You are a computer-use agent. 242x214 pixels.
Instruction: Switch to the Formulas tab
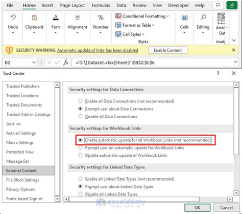(101, 6)
